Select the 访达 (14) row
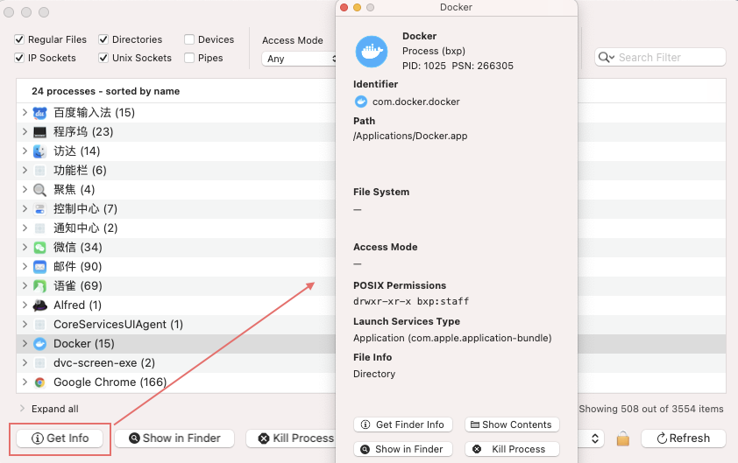 pos(176,151)
